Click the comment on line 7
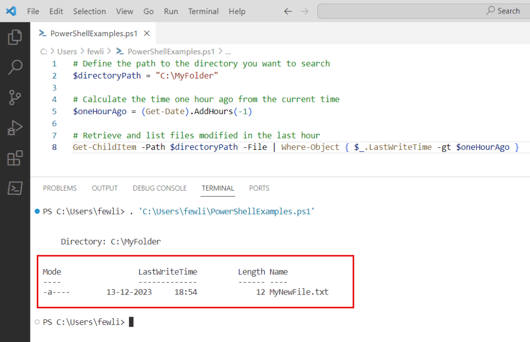Screen dimensions: 530x342 tap(196, 135)
